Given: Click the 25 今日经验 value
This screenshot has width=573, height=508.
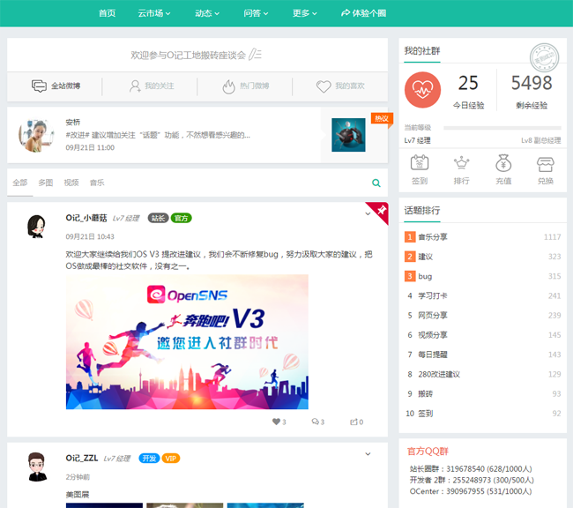Looking at the screenshot, I should pyautogui.click(x=468, y=83).
